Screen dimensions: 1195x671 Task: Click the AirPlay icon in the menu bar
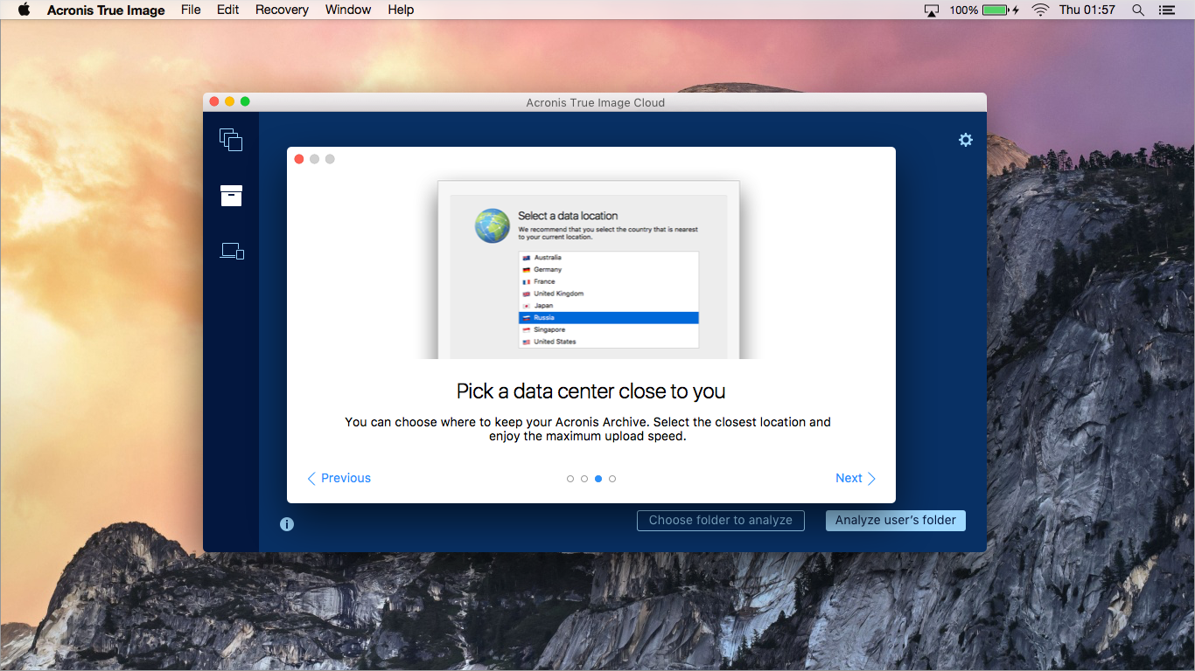[932, 10]
